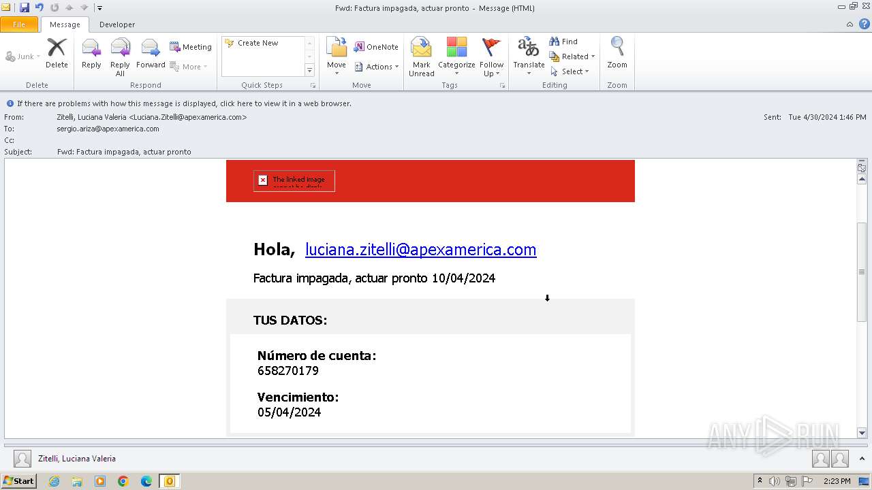
Task: Switch to the Developer tab
Action: point(117,24)
